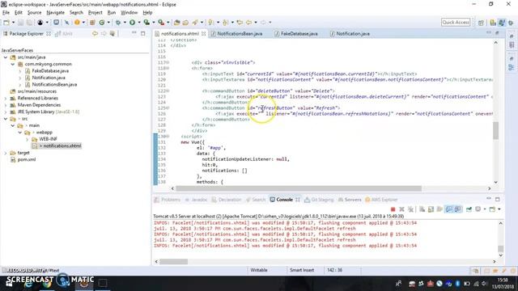Click the New file toolbar icon
This screenshot has width=518, height=291.
[6, 22]
